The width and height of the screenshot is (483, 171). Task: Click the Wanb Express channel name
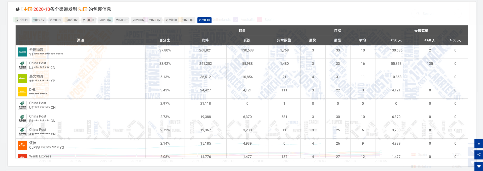[x=40, y=156]
